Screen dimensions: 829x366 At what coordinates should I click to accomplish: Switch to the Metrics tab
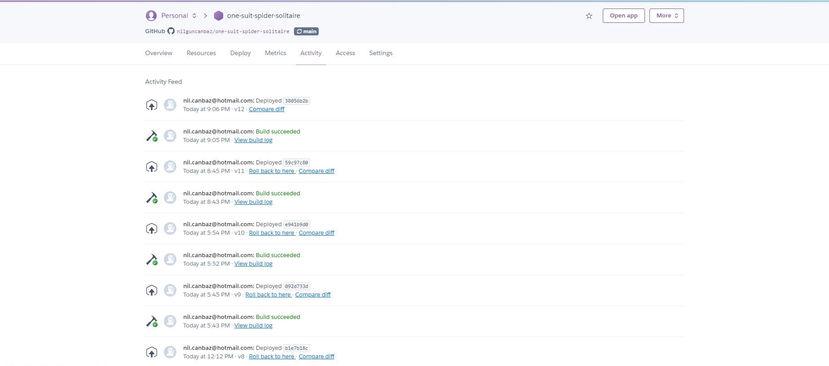coord(276,53)
